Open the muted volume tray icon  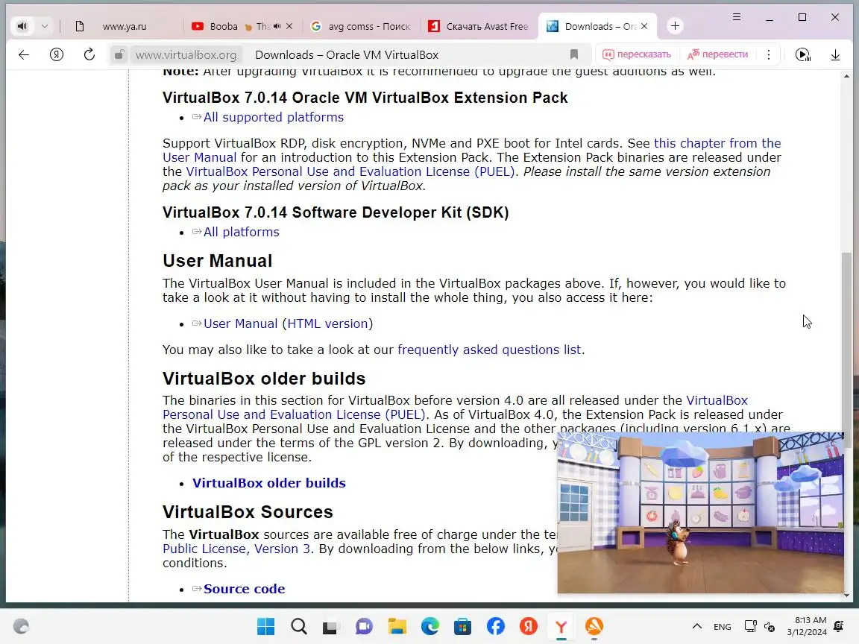pyautogui.click(x=770, y=626)
